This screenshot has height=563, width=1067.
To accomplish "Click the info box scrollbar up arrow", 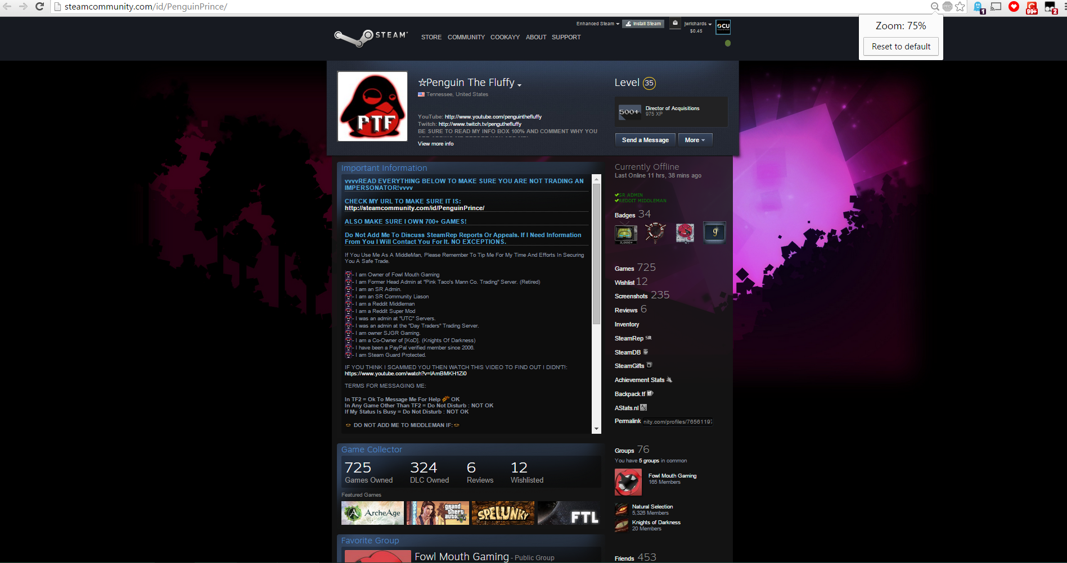I will click(596, 179).
